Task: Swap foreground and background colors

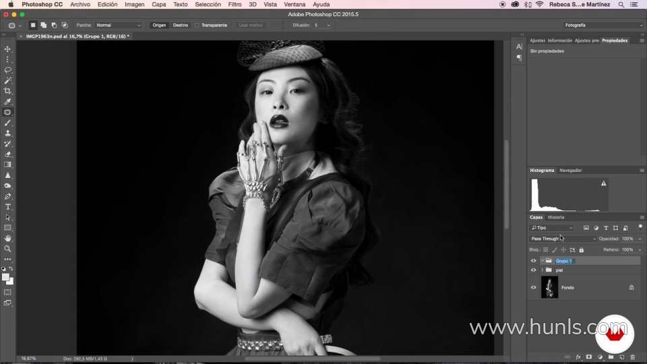Action: pos(11,269)
